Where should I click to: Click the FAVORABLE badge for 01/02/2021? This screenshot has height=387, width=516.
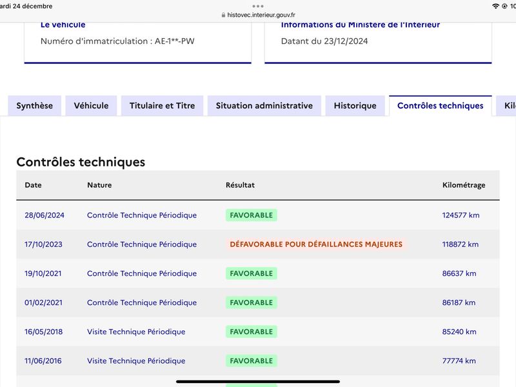point(252,303)
